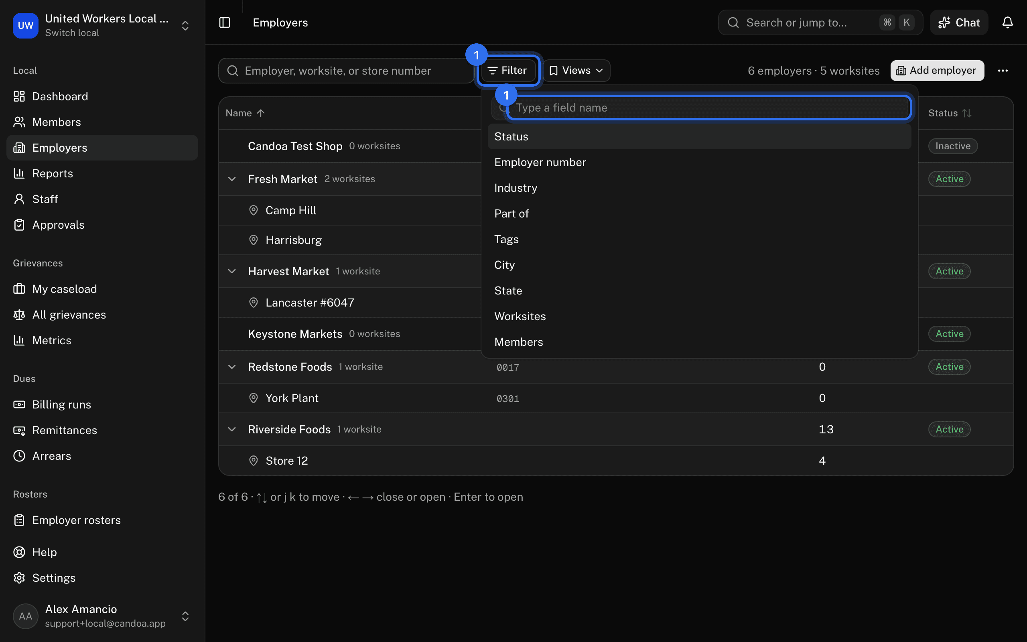Toggle the sidebar panel icon
The height and width of the screenshot is (642, 1027).
coord(225,22)
